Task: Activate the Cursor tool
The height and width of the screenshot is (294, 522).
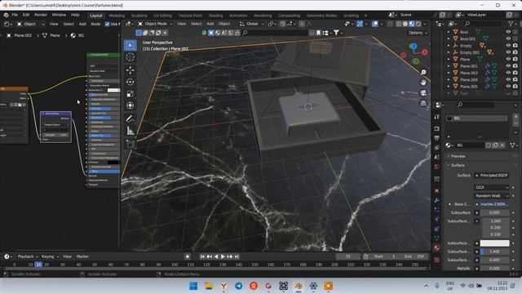Action: (130, 57)
